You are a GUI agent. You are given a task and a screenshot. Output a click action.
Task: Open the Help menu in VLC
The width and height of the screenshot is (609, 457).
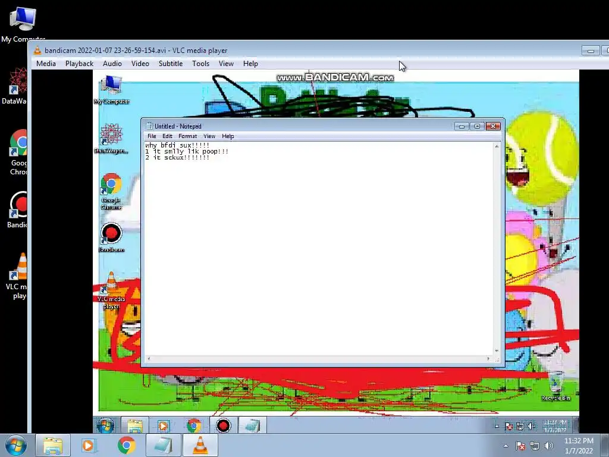250,63
